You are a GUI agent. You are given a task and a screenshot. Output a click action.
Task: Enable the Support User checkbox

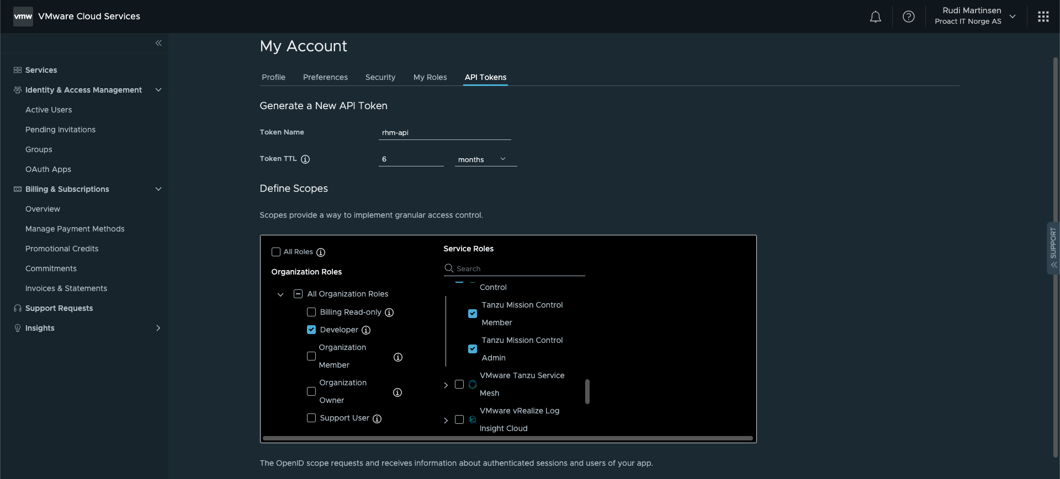click(311, 418)
